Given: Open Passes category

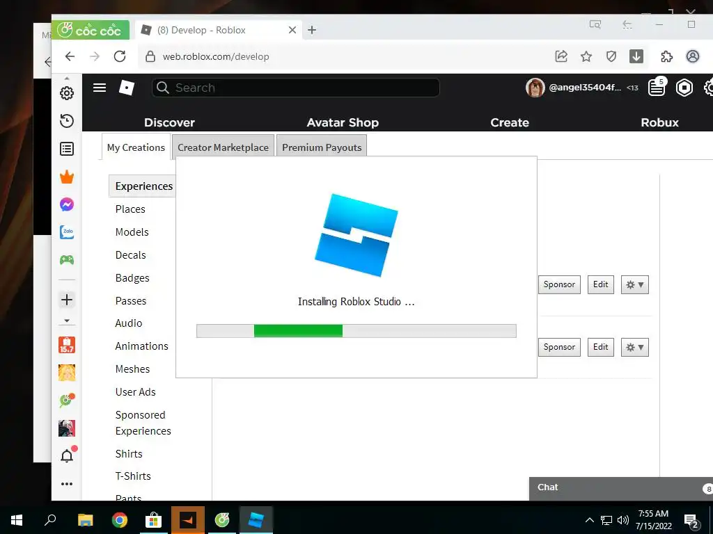Looking at the screenshot, I should pos(131,301).
